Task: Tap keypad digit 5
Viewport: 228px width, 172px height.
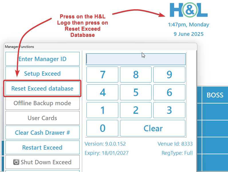Action: (136, 92)
